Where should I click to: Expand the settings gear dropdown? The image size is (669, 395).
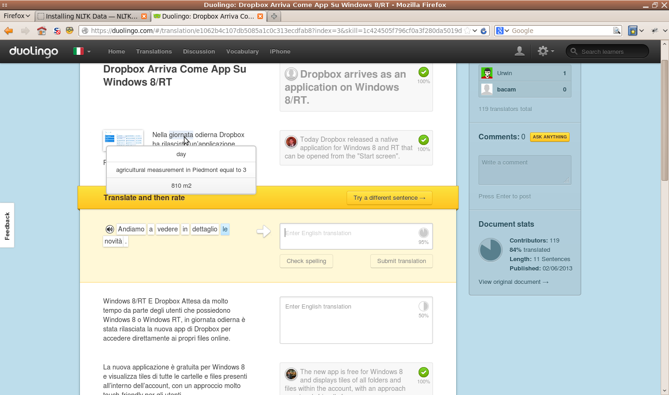tap(545, 51)
